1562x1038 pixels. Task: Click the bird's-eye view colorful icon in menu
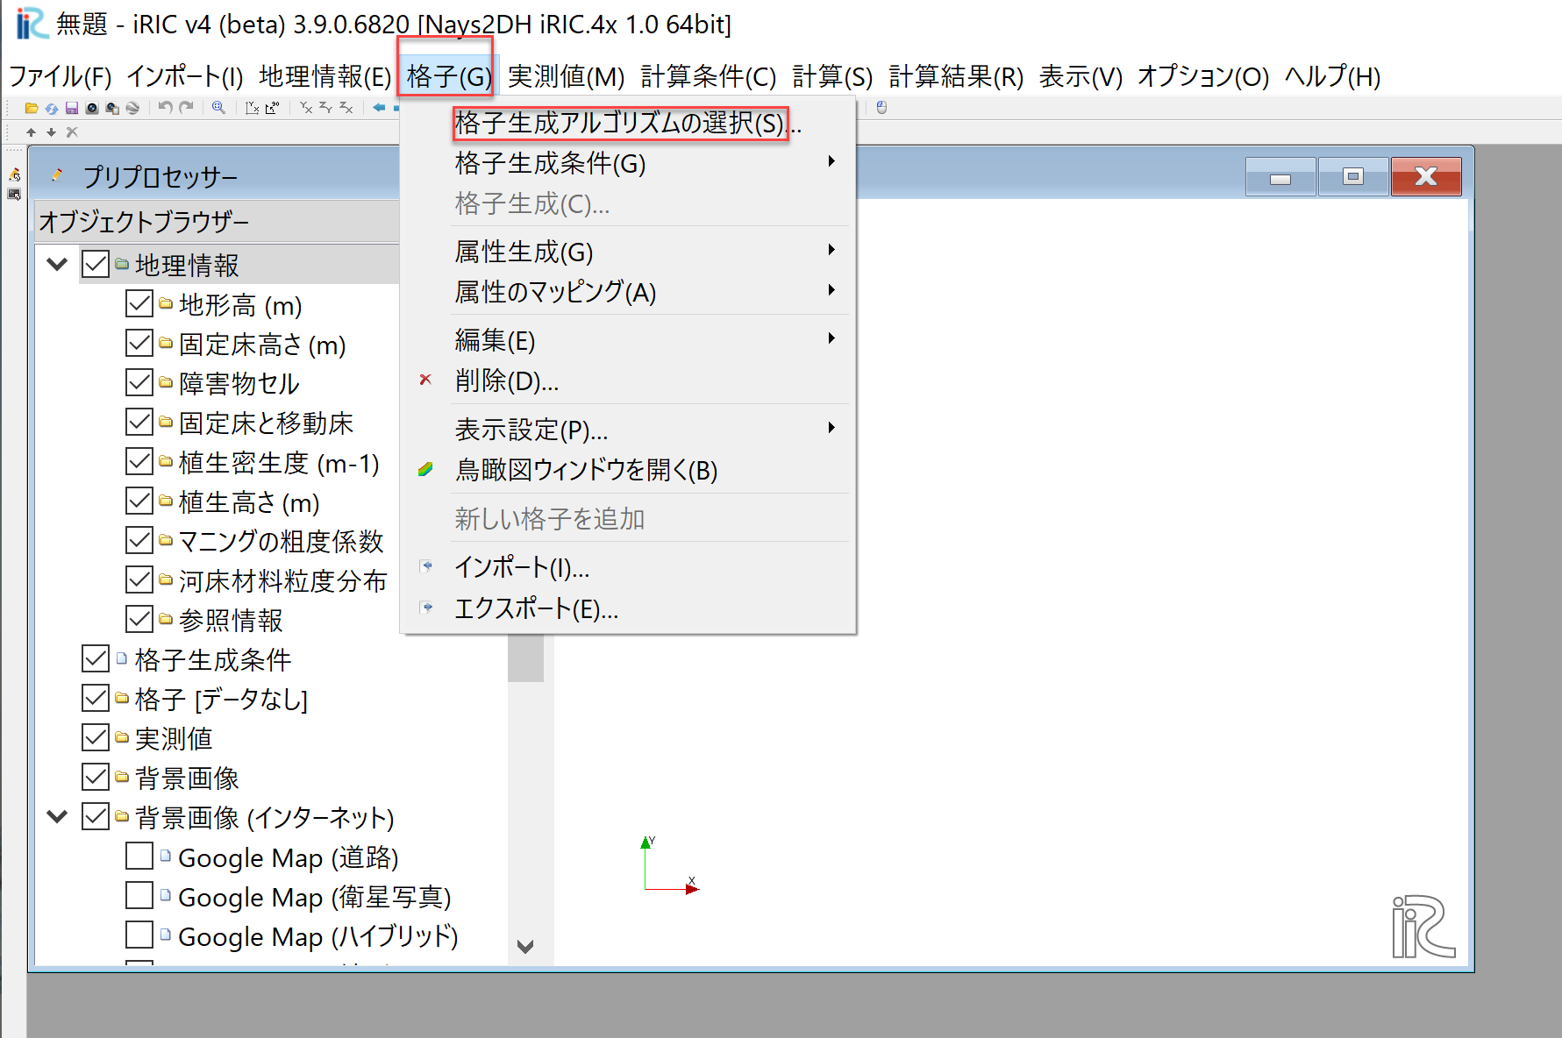425,470
